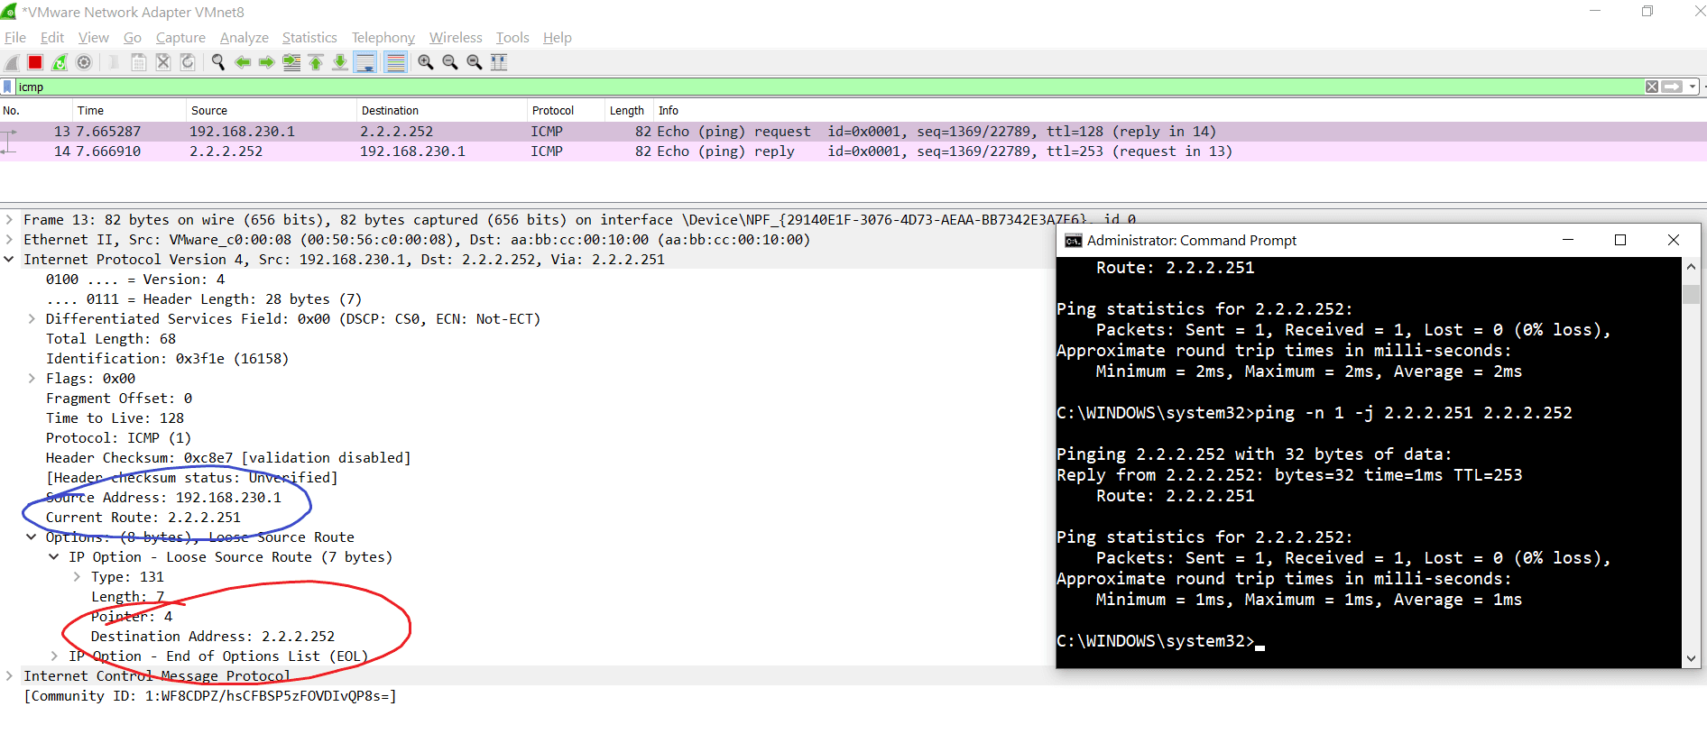Image resolution: width=1707 pixels, height=734 pixels.
Task: Open the File menu
Action: (15, 38)
